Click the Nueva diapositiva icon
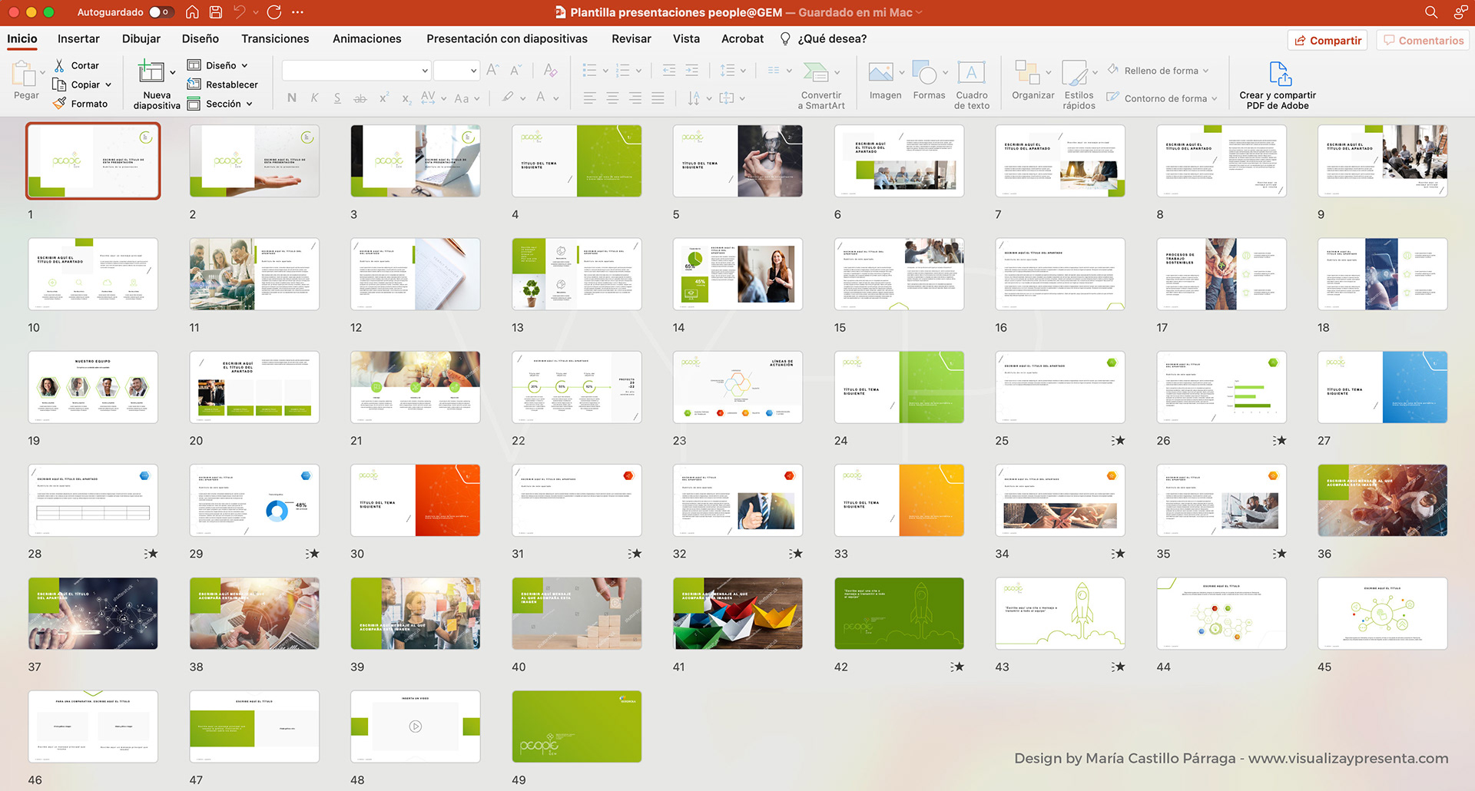 (151, 72)
